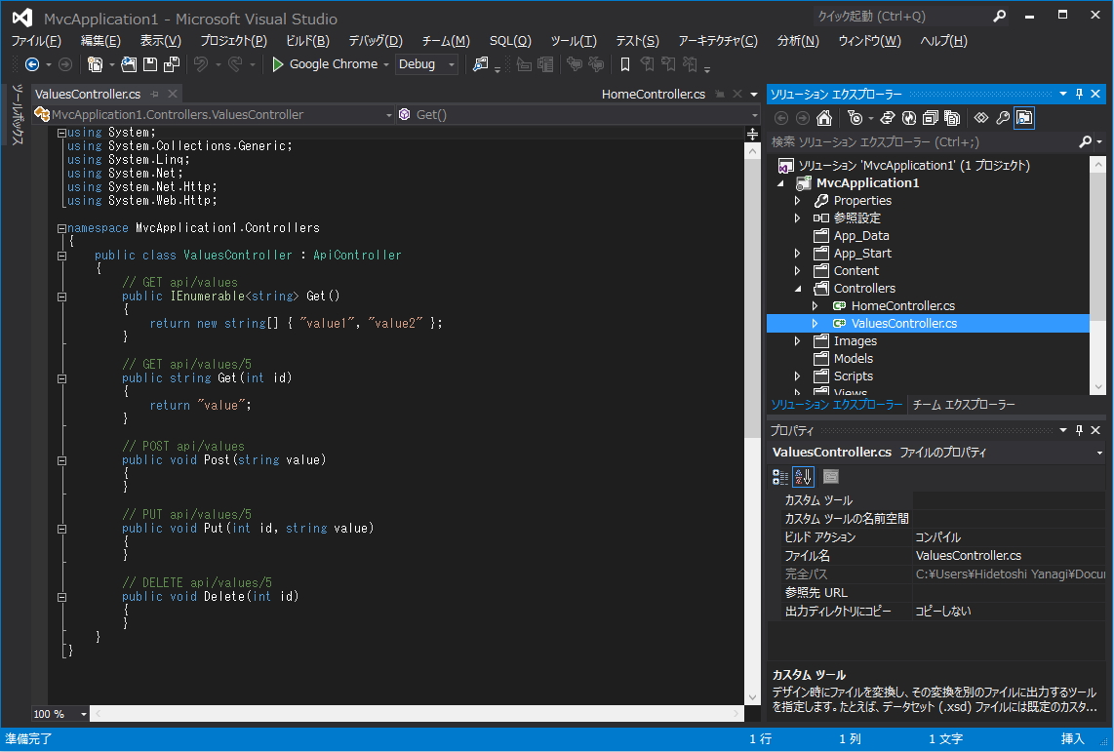Open the 100 % zoom level dropdown
This screenshot has height=752, width=1114.
pos(83,714)
